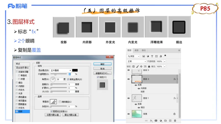
Task: Click the add layer mask icon
Action: [x=156, y=121]
